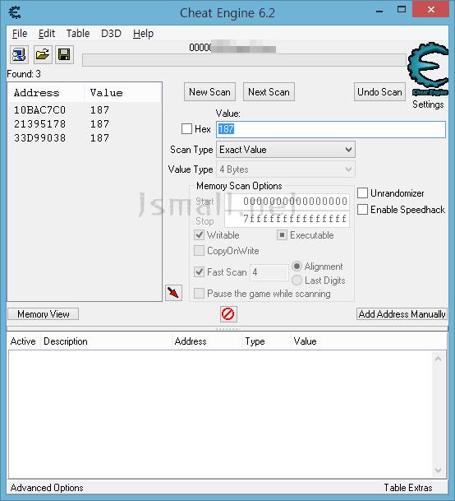Image resolution: width=455 pixels, height=501 pixels.
Task: Click the Cheat Engine title bar icon
Action: (x=15, y=12)
